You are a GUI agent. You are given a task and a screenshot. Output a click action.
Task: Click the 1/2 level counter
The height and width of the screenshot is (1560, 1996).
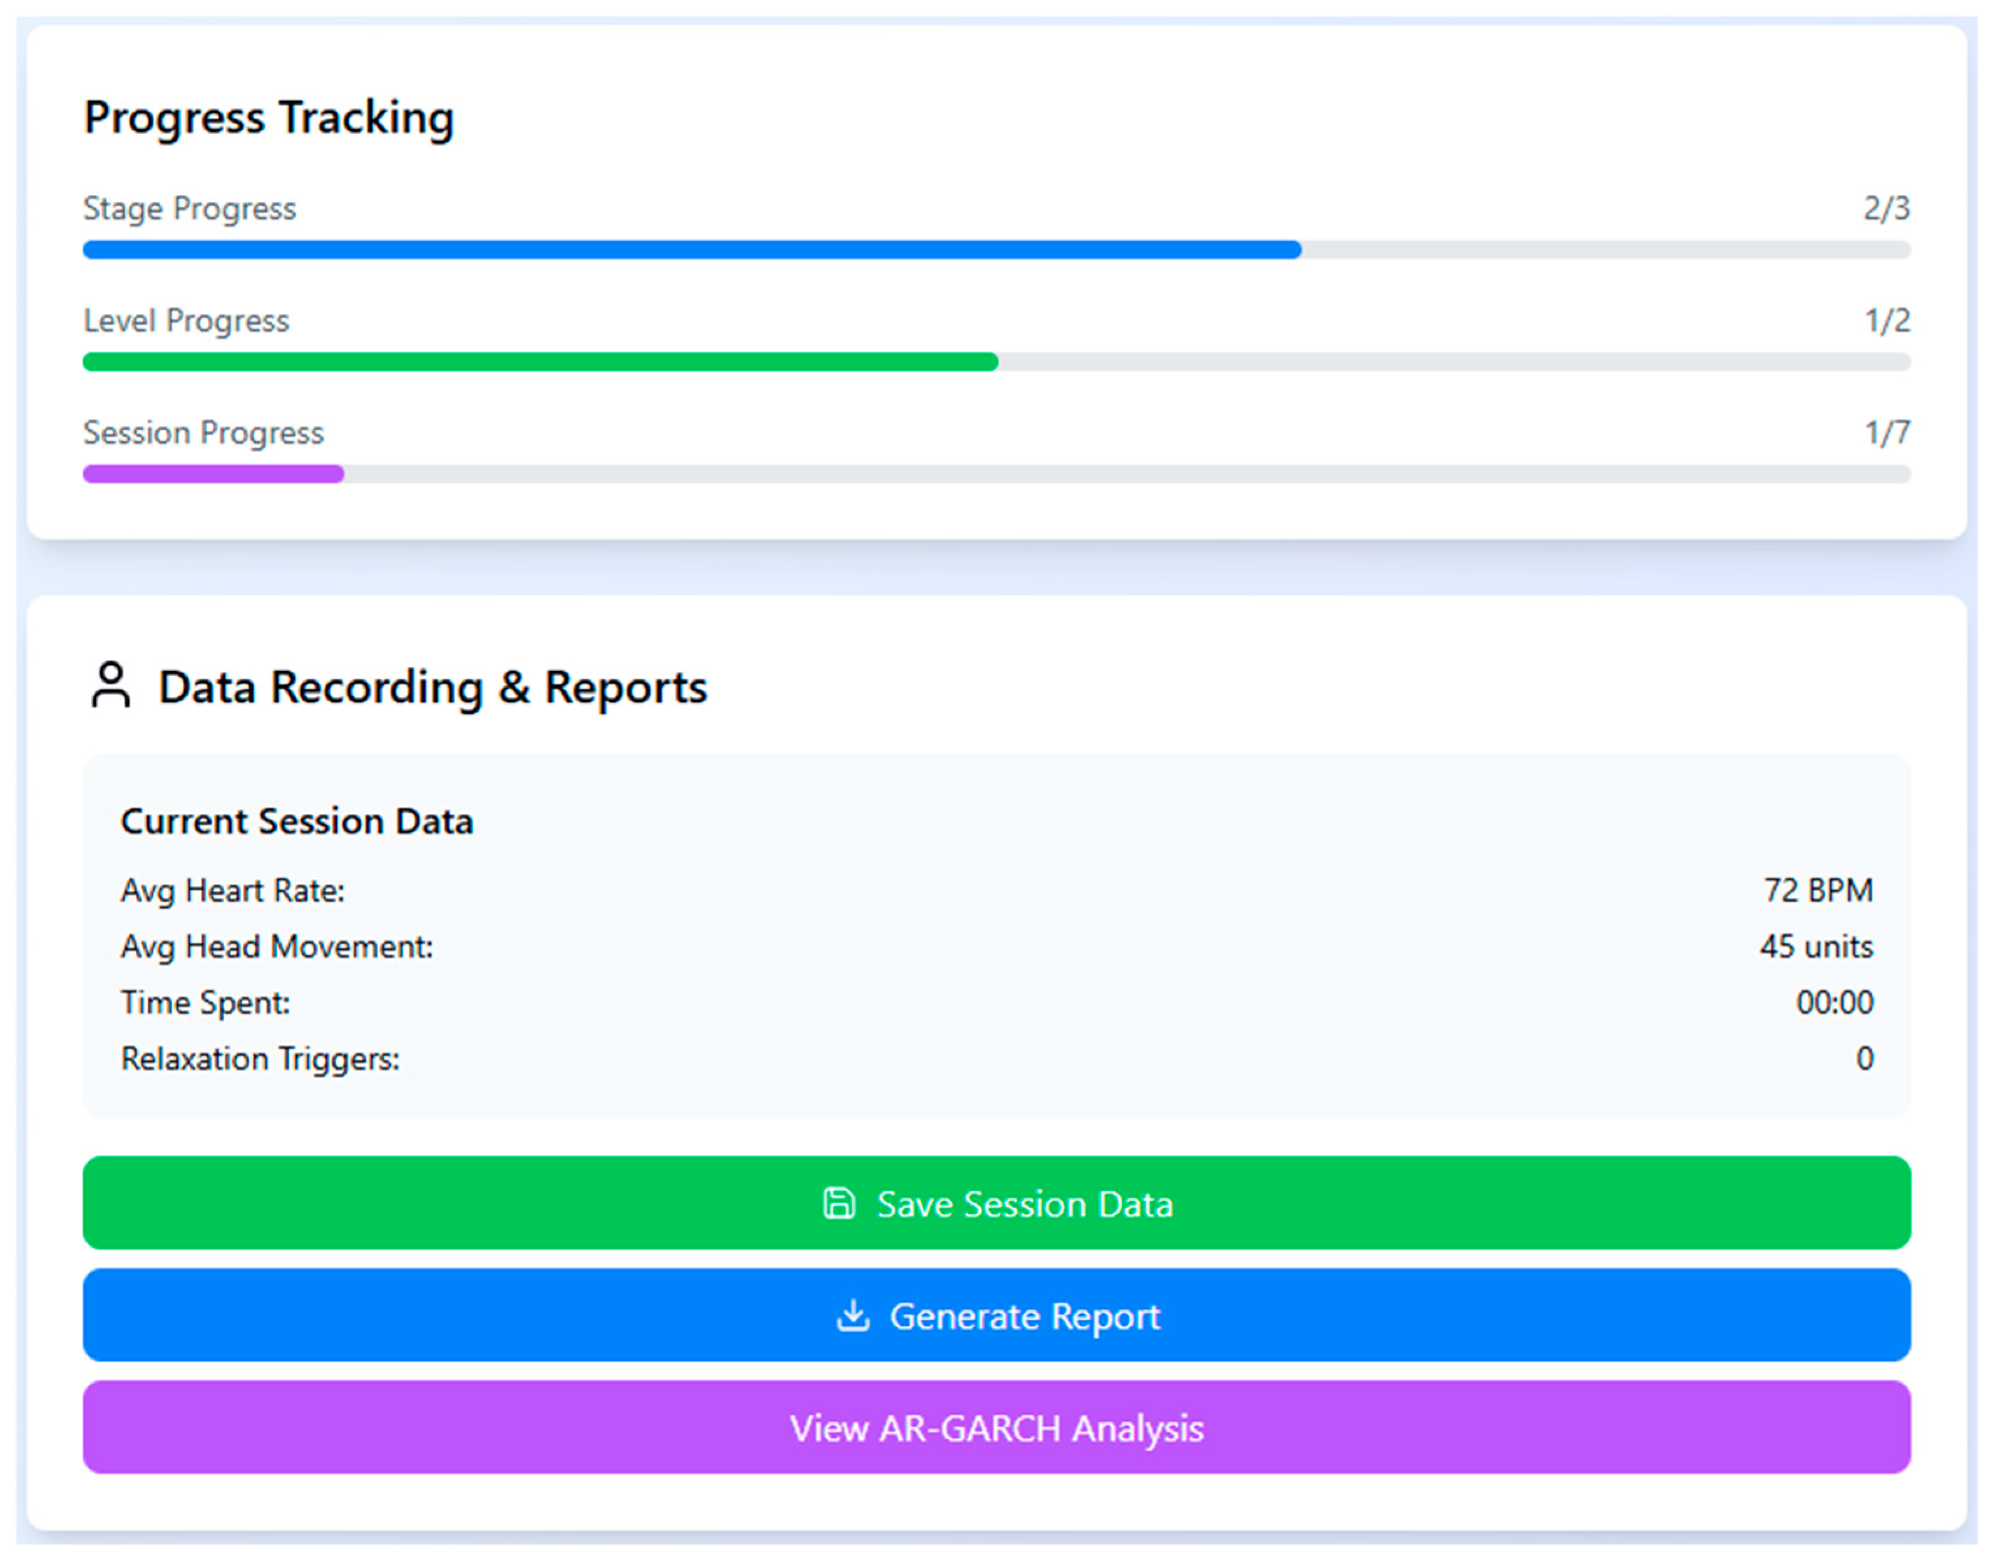[1886, 321]
